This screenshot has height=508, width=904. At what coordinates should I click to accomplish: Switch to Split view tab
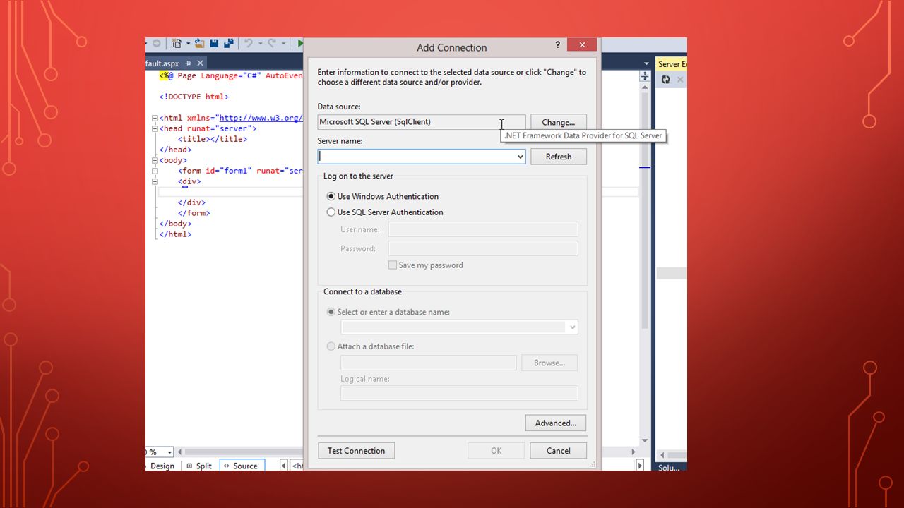(x=199, y=466)
